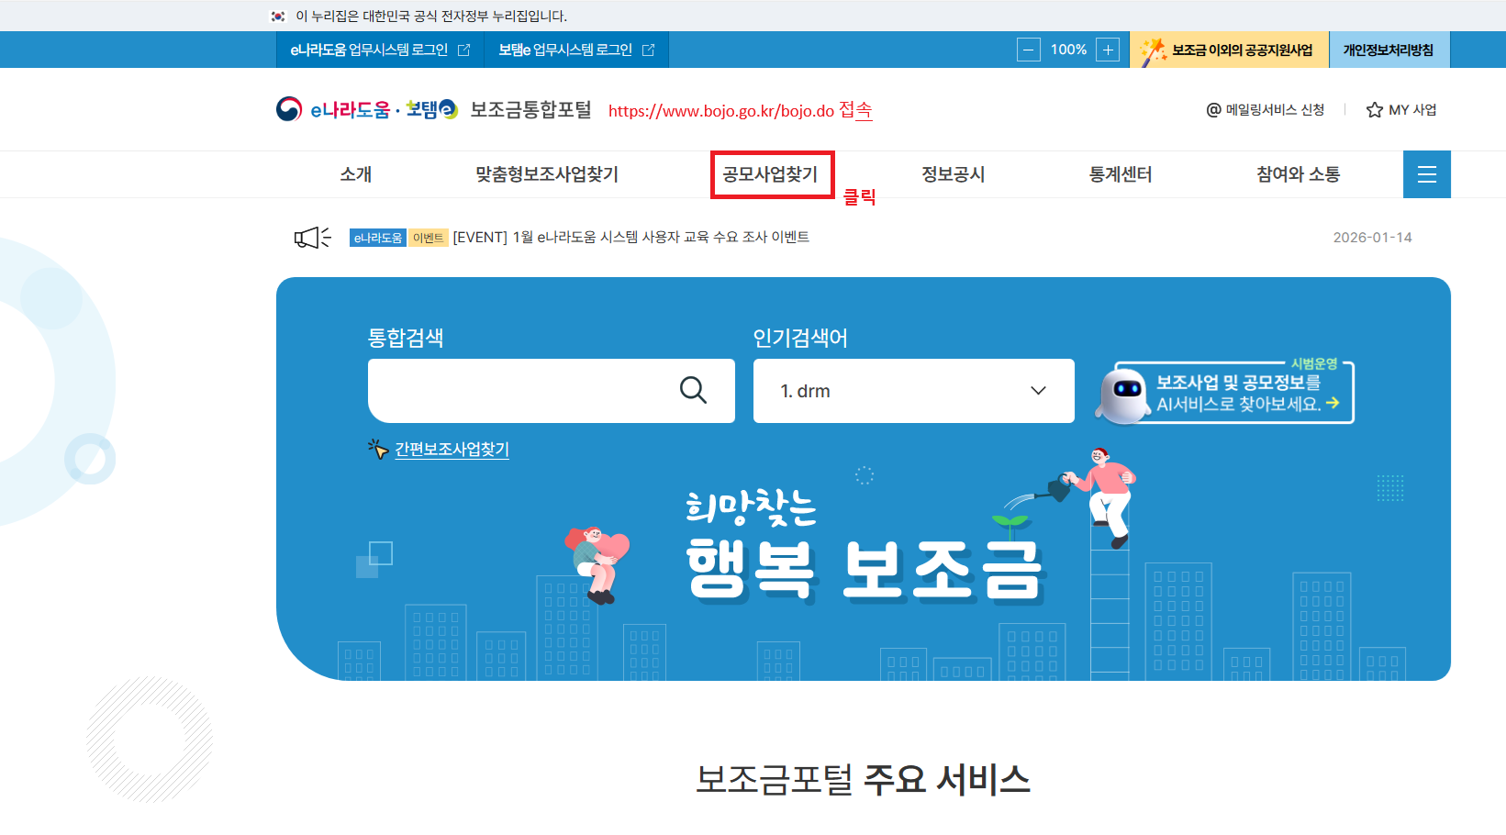Image resolution: width=1506 pixels, height=835 pixels.
Task: Open e나라도움 업무시스템 로그인 link
Action: (x=380, y=50)
